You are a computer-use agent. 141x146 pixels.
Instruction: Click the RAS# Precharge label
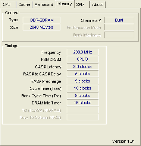coord(46,81)
